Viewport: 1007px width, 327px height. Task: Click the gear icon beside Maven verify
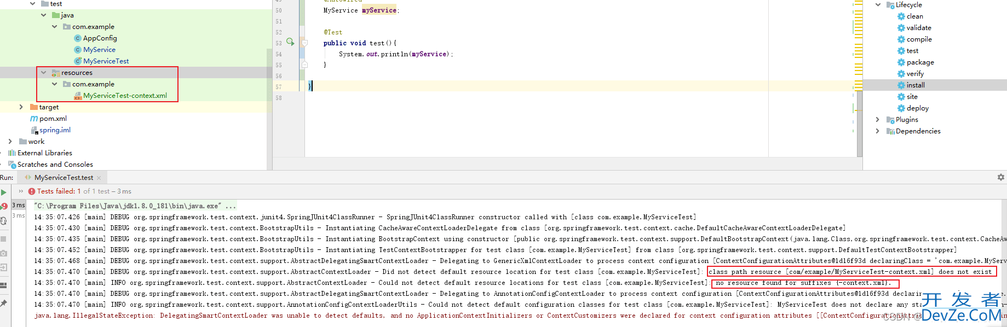pyautogui.click(x=901, y=74)
